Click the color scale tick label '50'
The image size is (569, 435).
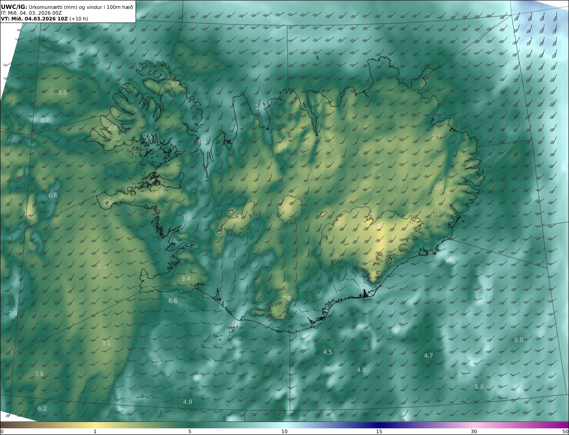565,432
